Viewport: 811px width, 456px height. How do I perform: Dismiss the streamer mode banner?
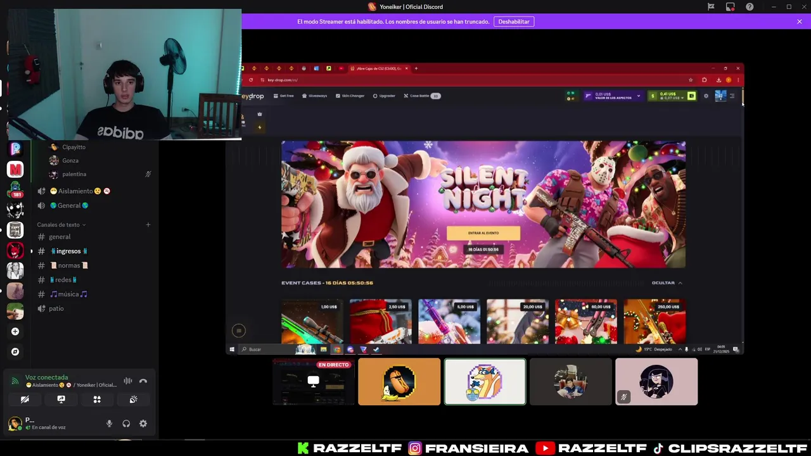pos(800,22)
